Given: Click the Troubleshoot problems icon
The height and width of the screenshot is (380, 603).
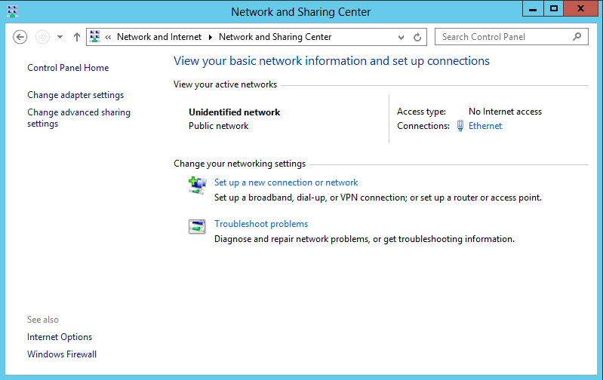Looking at the screenshot, I should click(197, 227).
